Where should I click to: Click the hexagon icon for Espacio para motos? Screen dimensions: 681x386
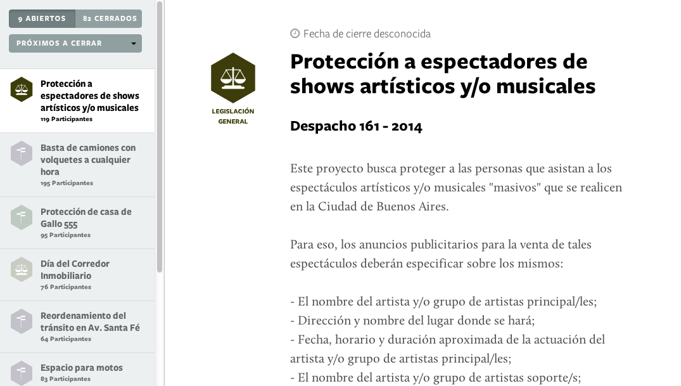(x=22, y=373)
